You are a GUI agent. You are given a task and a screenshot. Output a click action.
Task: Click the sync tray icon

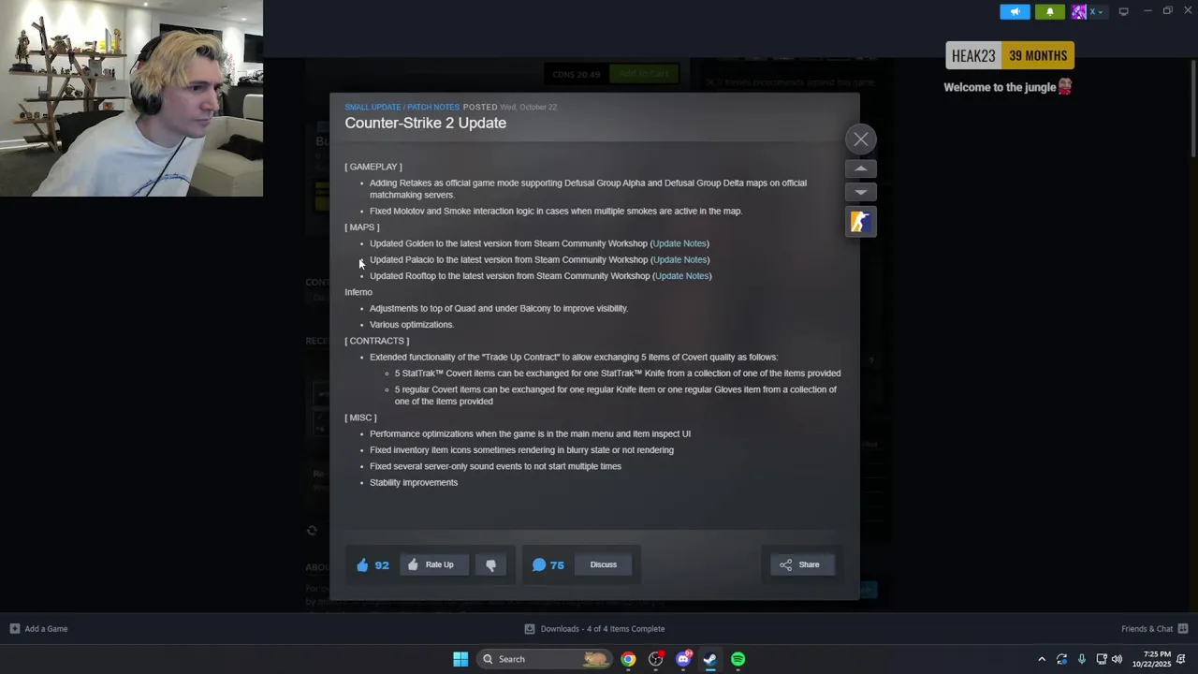(1061, 659)
